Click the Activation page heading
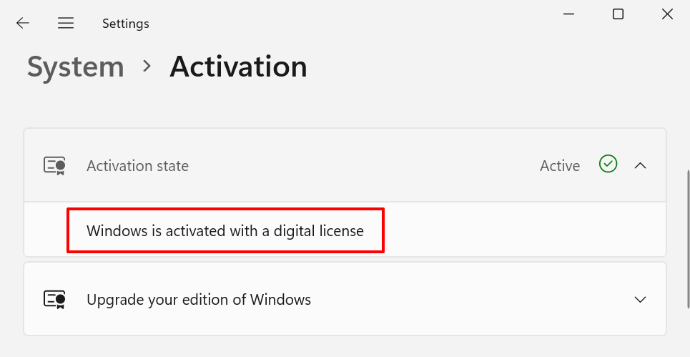The height and width of the screenshot is (357, 690). [238, 67]
